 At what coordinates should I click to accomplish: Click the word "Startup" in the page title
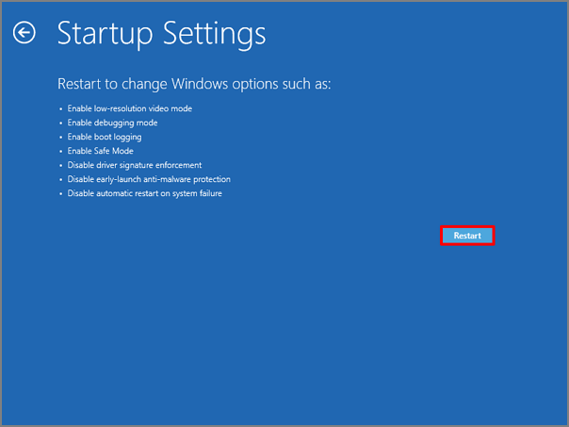(107, 34)
